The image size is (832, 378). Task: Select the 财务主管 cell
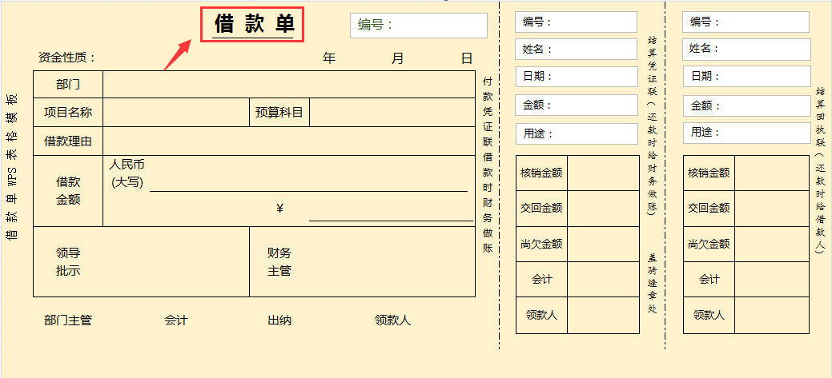(x=363, y=262)
